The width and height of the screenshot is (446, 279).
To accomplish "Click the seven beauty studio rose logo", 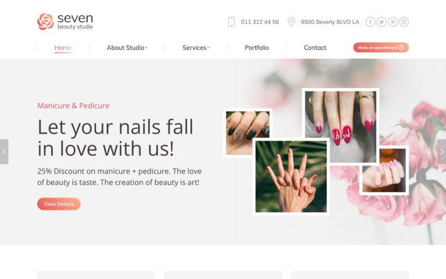I will 45,22.
